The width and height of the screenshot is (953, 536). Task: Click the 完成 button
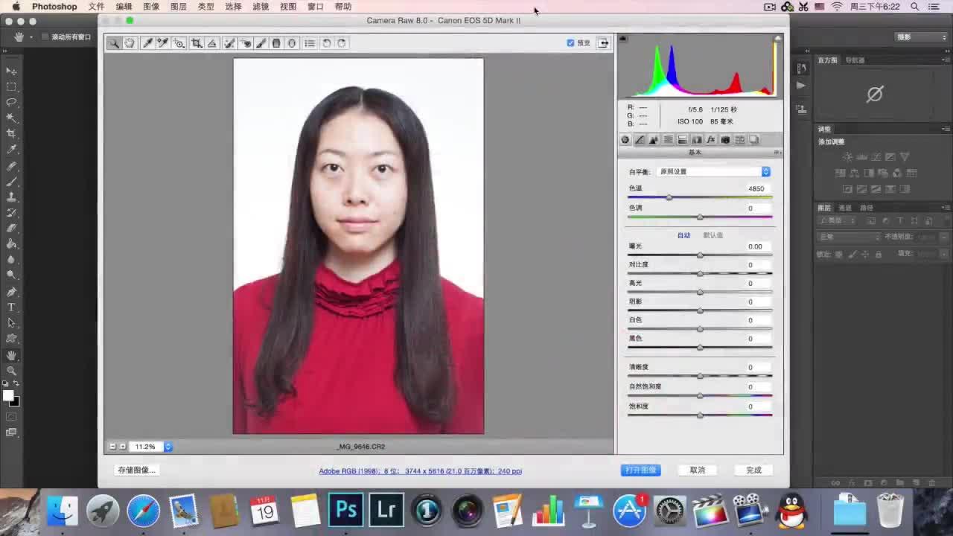coord(754,470)
